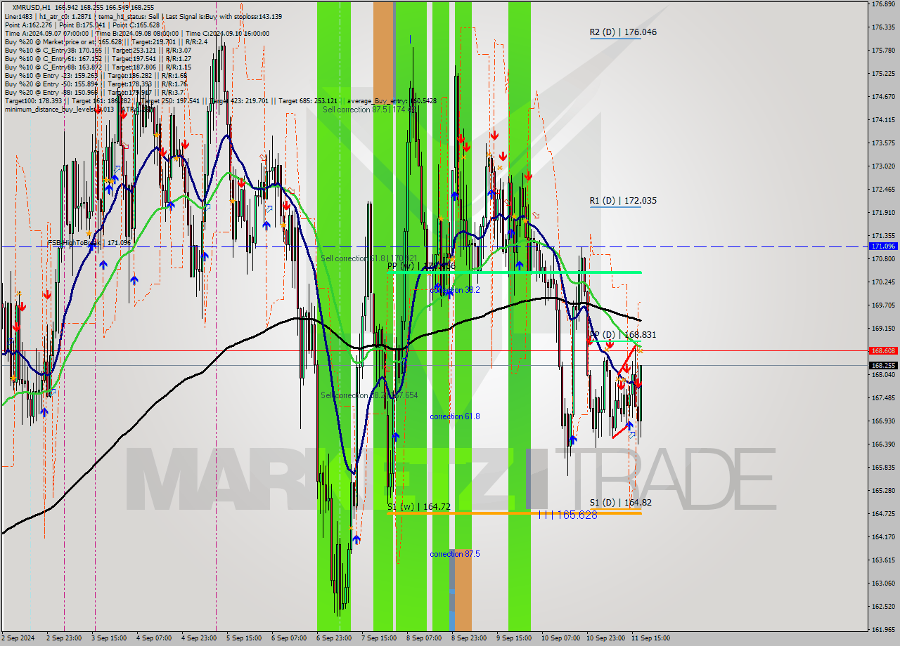Click the 167.485 price axis value
The width and height of the screenshot is (900, 646).
(882, 398)
